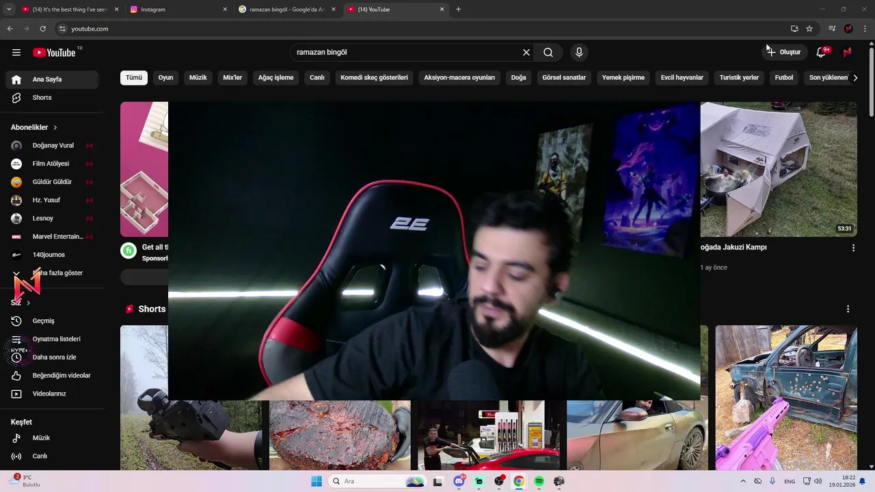This screenshot has height=492, width=875.
Task: Clear the search box with the X
Action: (x=526, y=52)
